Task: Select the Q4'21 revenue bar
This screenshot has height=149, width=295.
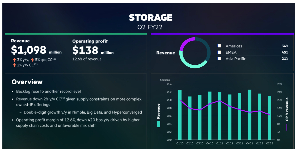Action: click(x=250, y=115)
